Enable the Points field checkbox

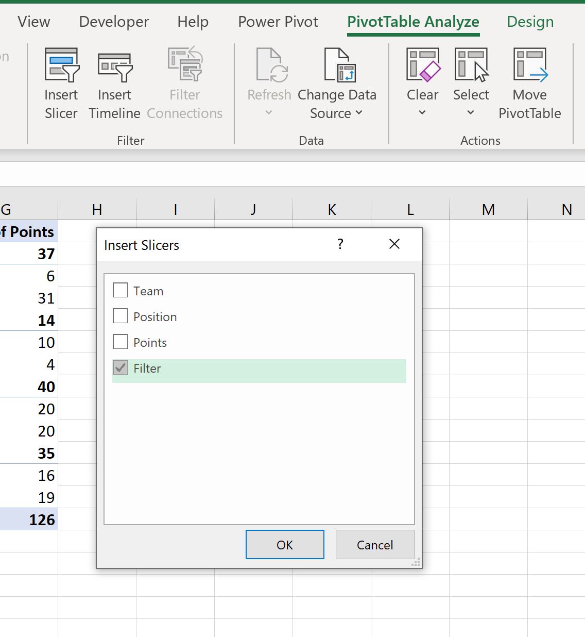coord(120,342)
